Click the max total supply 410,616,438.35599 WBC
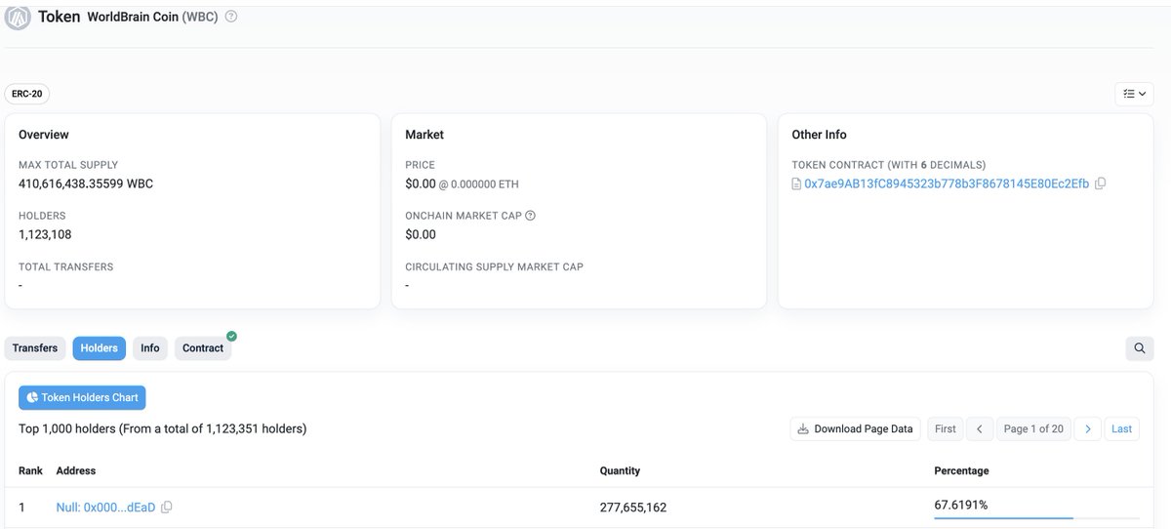 86,183
